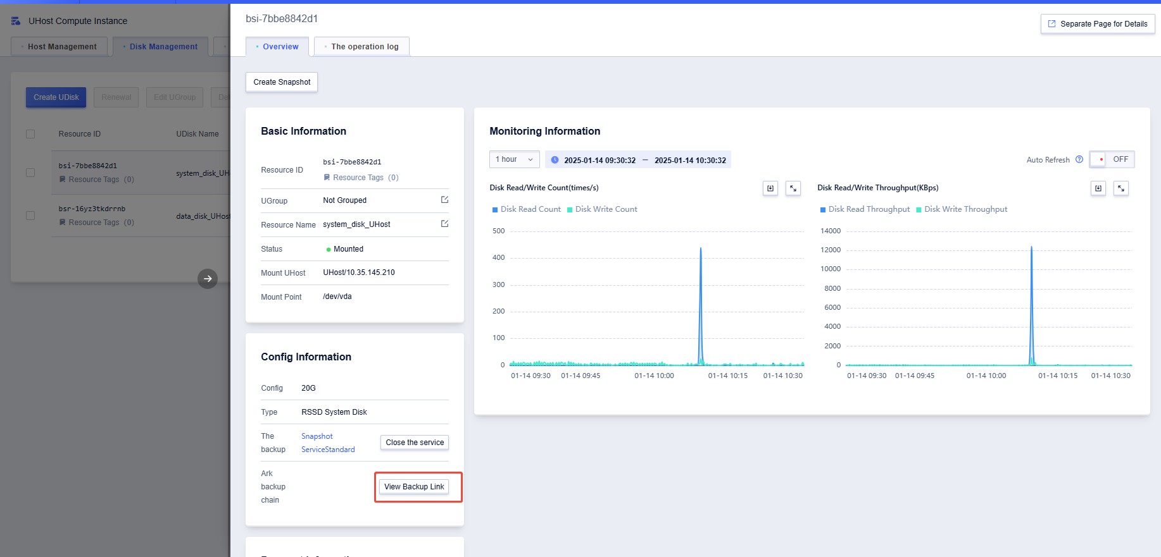Open the Snapshot ServiceStandard link
This screenshot has height=557, width=1161.
328,443
